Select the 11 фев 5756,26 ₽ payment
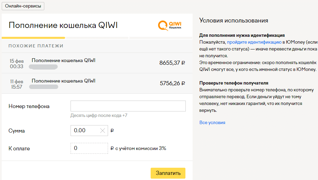The height and width of the screenshot is (180, 318). click(97, 84)
